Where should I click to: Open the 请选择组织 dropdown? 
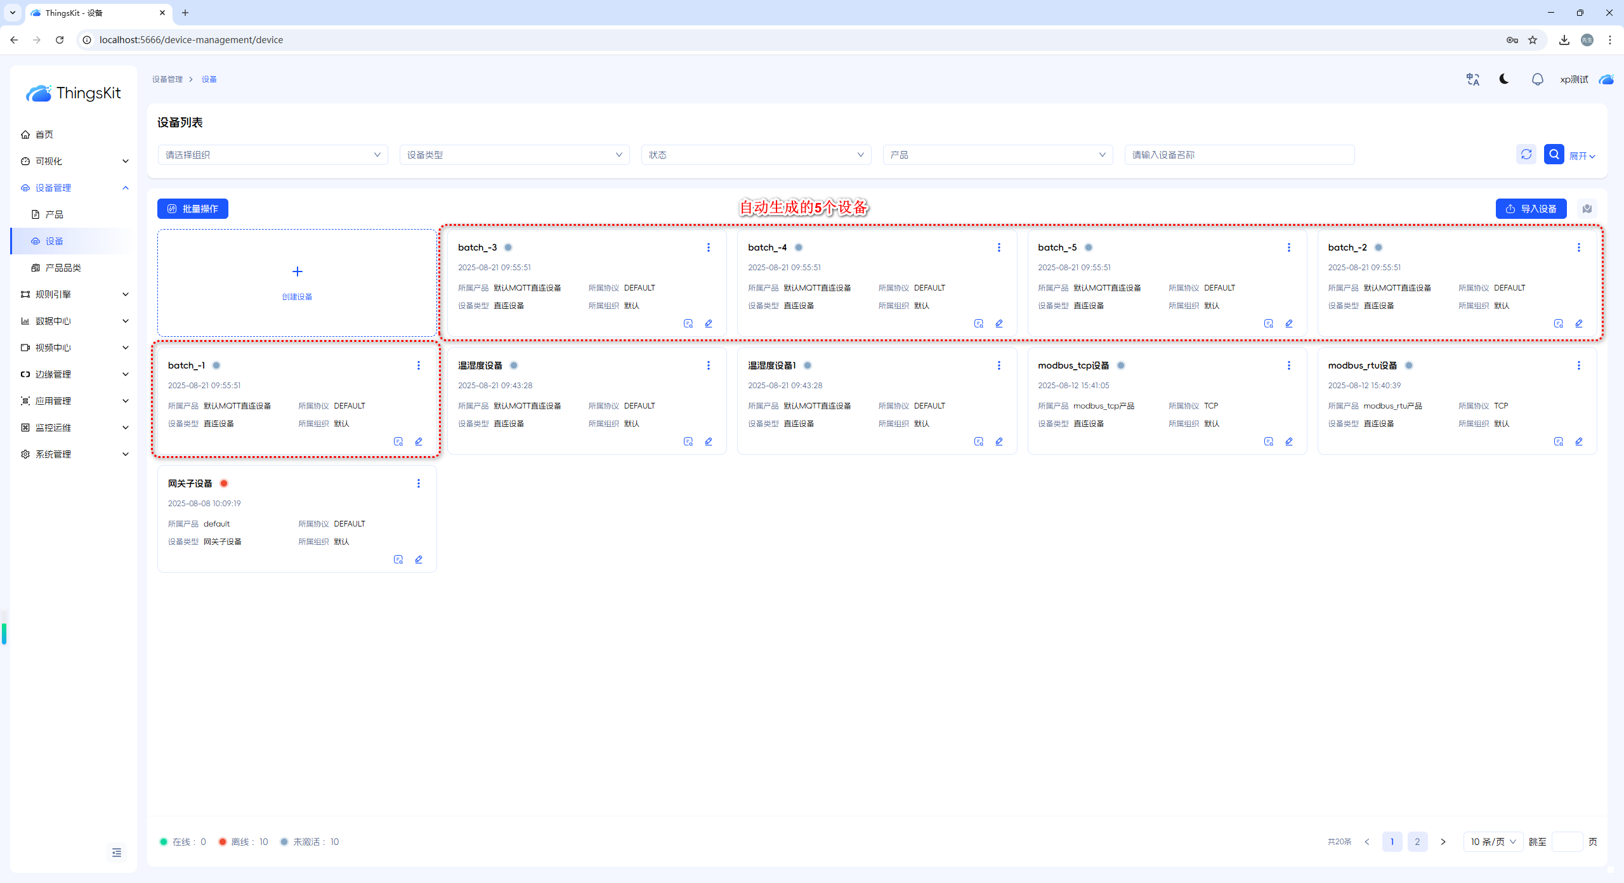coord(273,155)
